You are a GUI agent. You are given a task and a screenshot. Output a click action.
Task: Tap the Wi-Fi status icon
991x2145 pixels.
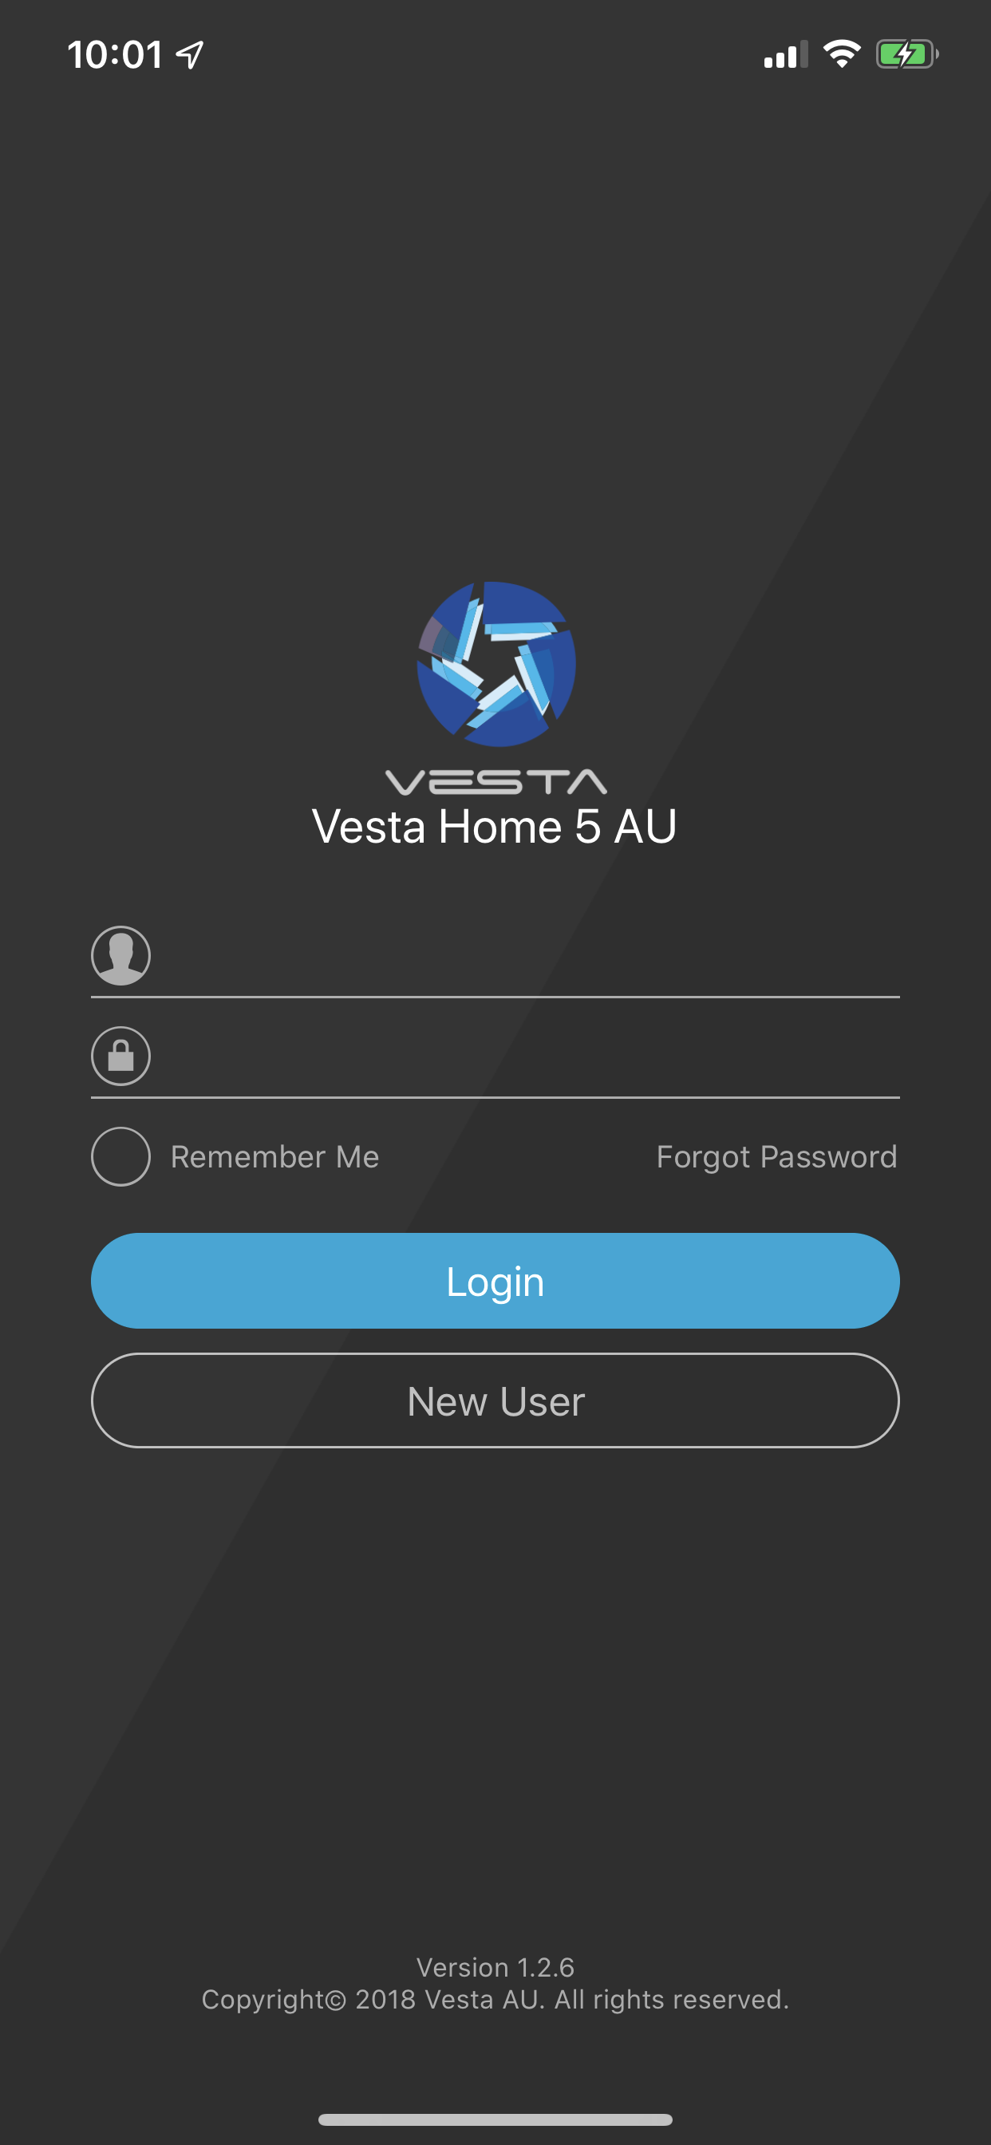841,55
